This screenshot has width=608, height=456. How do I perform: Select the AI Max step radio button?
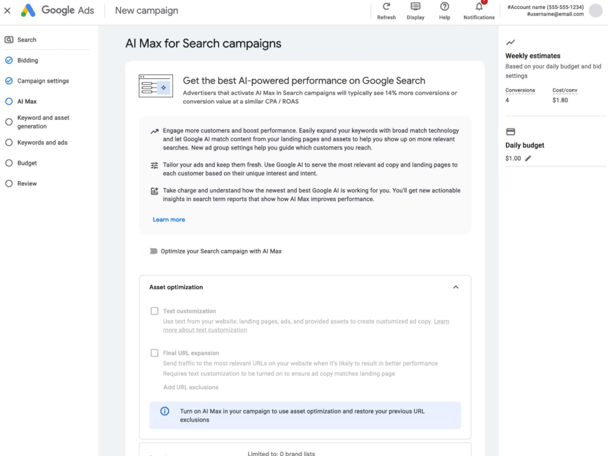(x=9, y=101)
